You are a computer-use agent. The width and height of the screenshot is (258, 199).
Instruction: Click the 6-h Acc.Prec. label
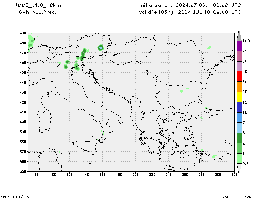coord(38,12)
